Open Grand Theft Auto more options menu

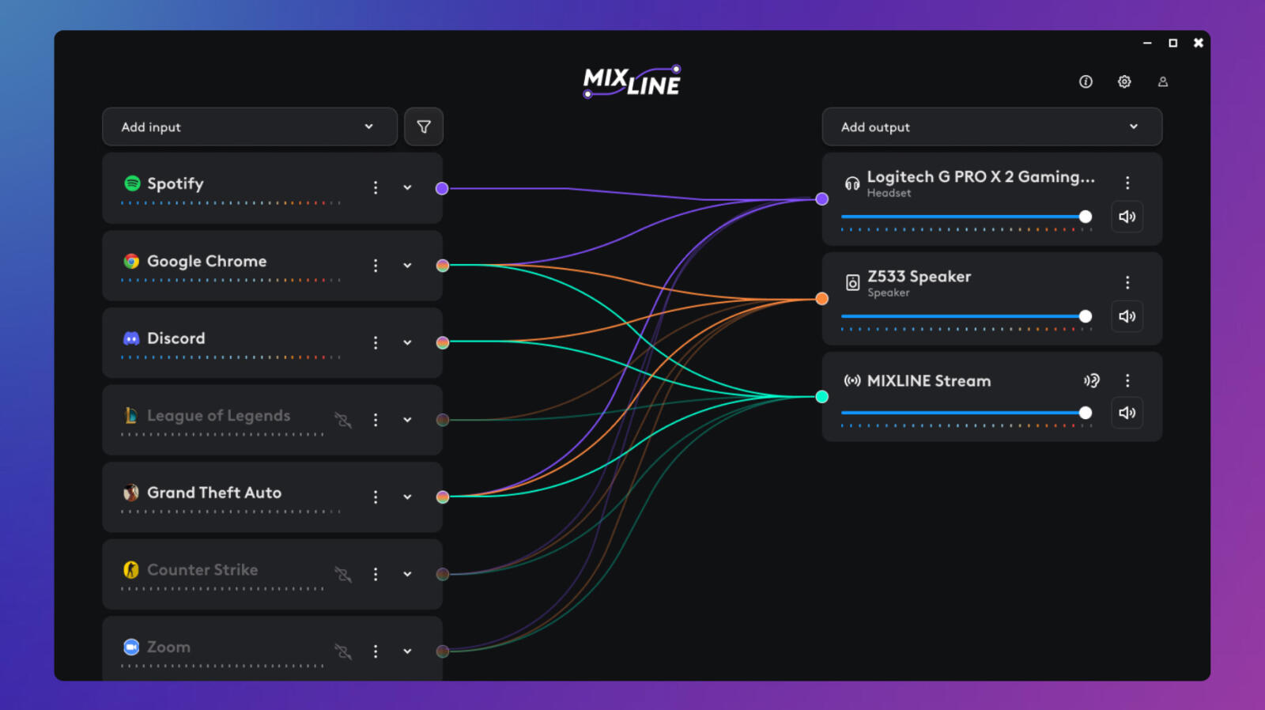[376, 497]
